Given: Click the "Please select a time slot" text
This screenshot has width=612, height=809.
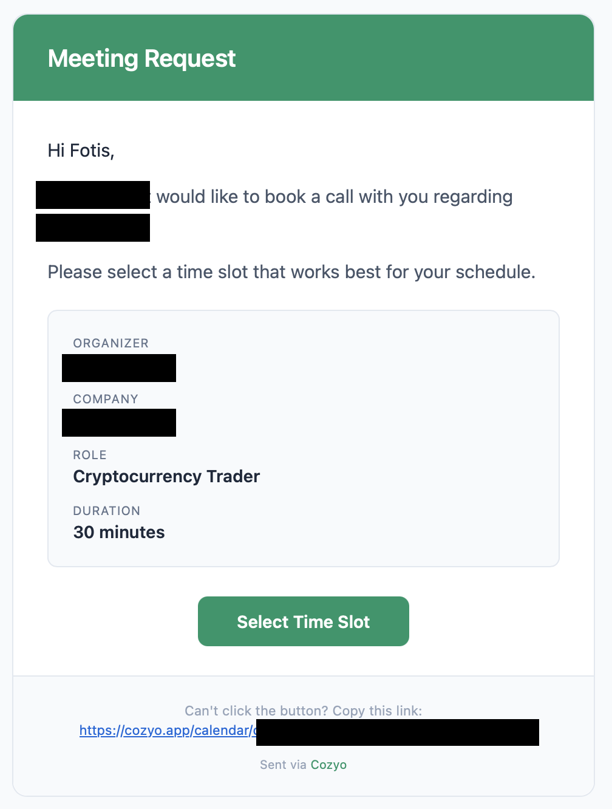Looking at the screenshot, I should pyautogui.click(x=291, y=272).
